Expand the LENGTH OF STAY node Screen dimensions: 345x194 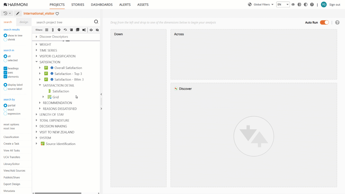[x=36, y=115]
